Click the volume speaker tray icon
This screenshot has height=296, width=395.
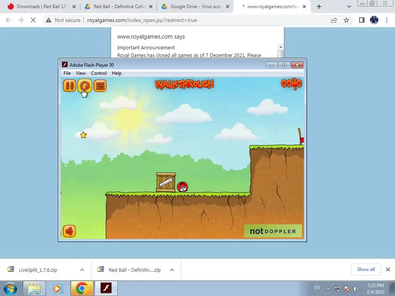[356, 289]
